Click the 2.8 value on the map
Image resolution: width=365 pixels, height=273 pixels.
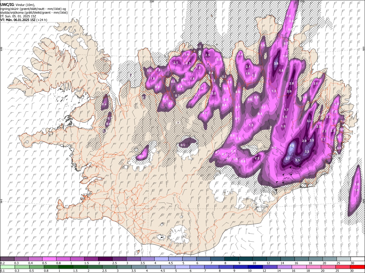[291, 83]
